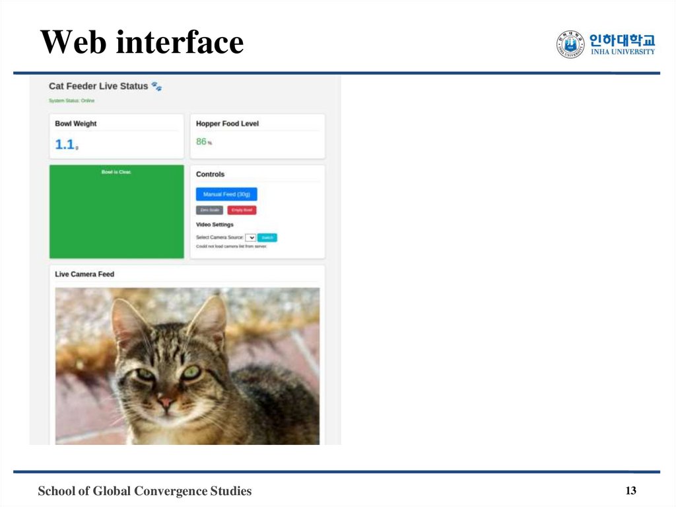Image resolution: width=676 pixels, height=507 pixels.
Task: Click the chevron on the camera source selector
Action: click(252, 237)
